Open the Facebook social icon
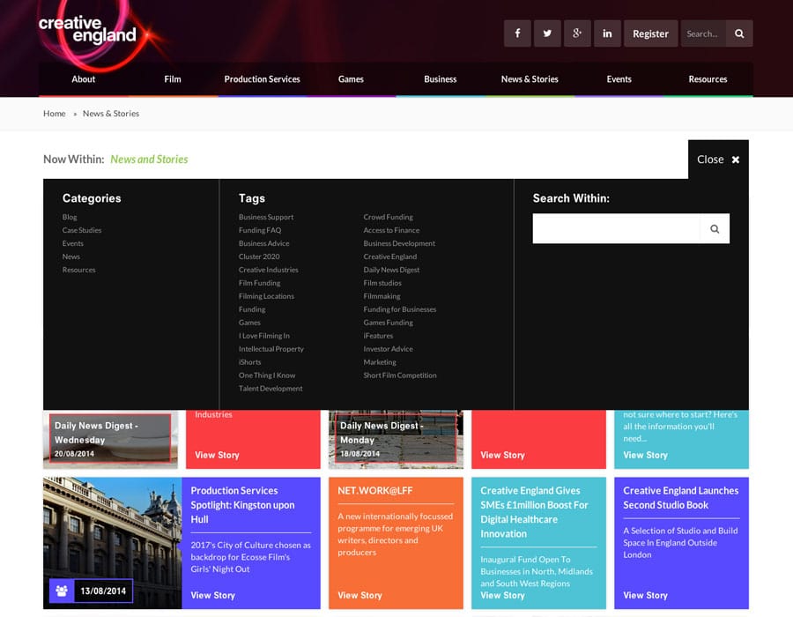Viewport: 793px width, 617px height. [517, 33]
